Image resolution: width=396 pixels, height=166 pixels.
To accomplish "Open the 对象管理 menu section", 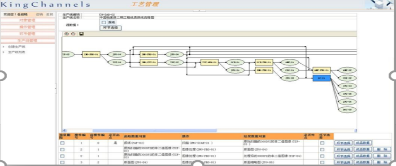I will click(x=27, y=20).
